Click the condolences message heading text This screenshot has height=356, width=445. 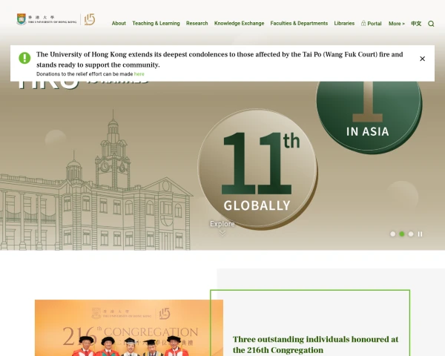pyautogui.click(x=220, y=59)
